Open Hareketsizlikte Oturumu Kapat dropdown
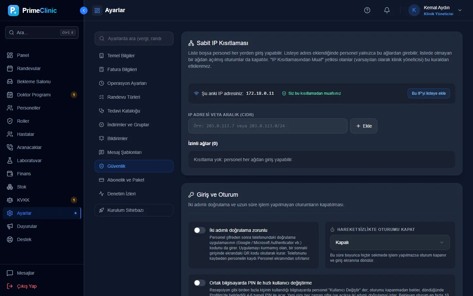Viewport: 473px width, 296px height. (390, 242)
